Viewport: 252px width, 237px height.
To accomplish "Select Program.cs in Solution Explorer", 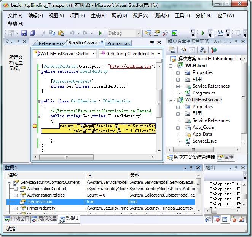I will (x=204, y=93).
